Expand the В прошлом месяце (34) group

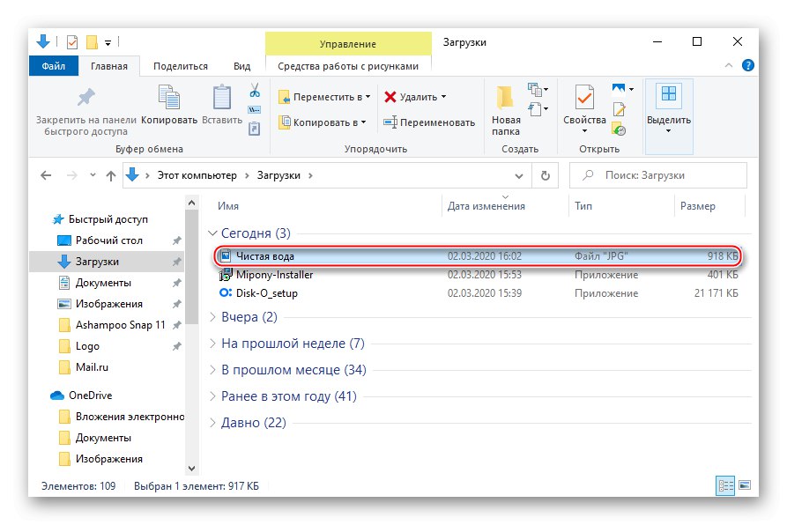tap(212, 370)
